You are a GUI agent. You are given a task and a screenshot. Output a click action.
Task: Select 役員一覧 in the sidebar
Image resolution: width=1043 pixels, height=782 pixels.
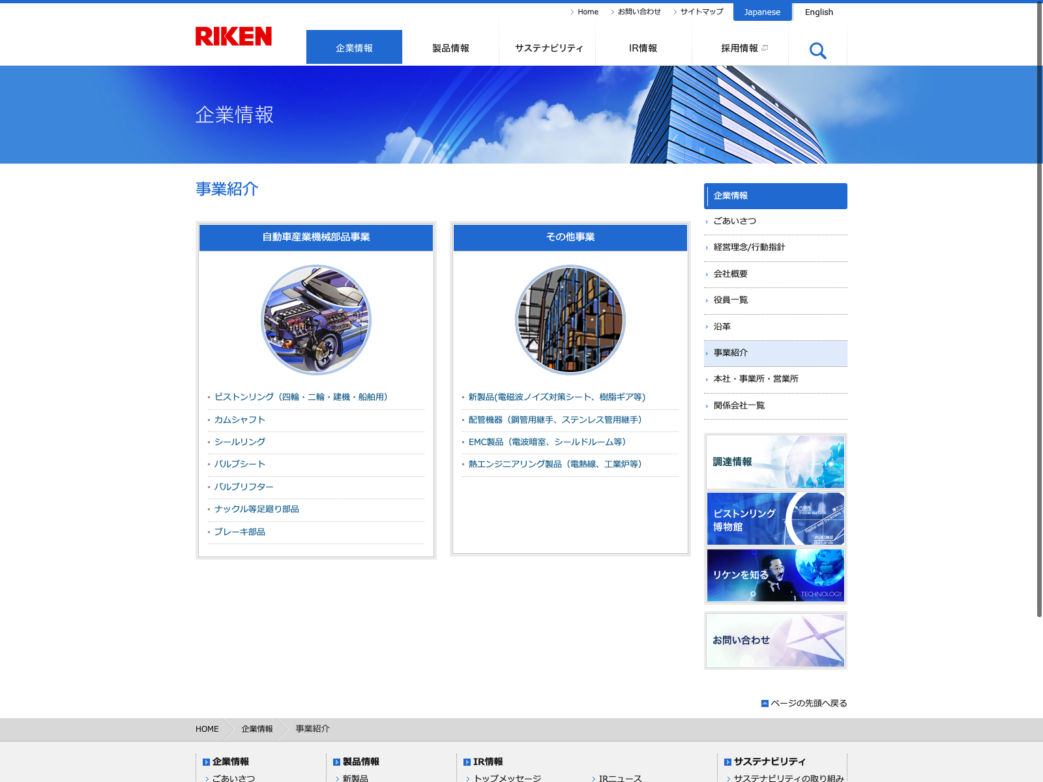coord(731,300)
